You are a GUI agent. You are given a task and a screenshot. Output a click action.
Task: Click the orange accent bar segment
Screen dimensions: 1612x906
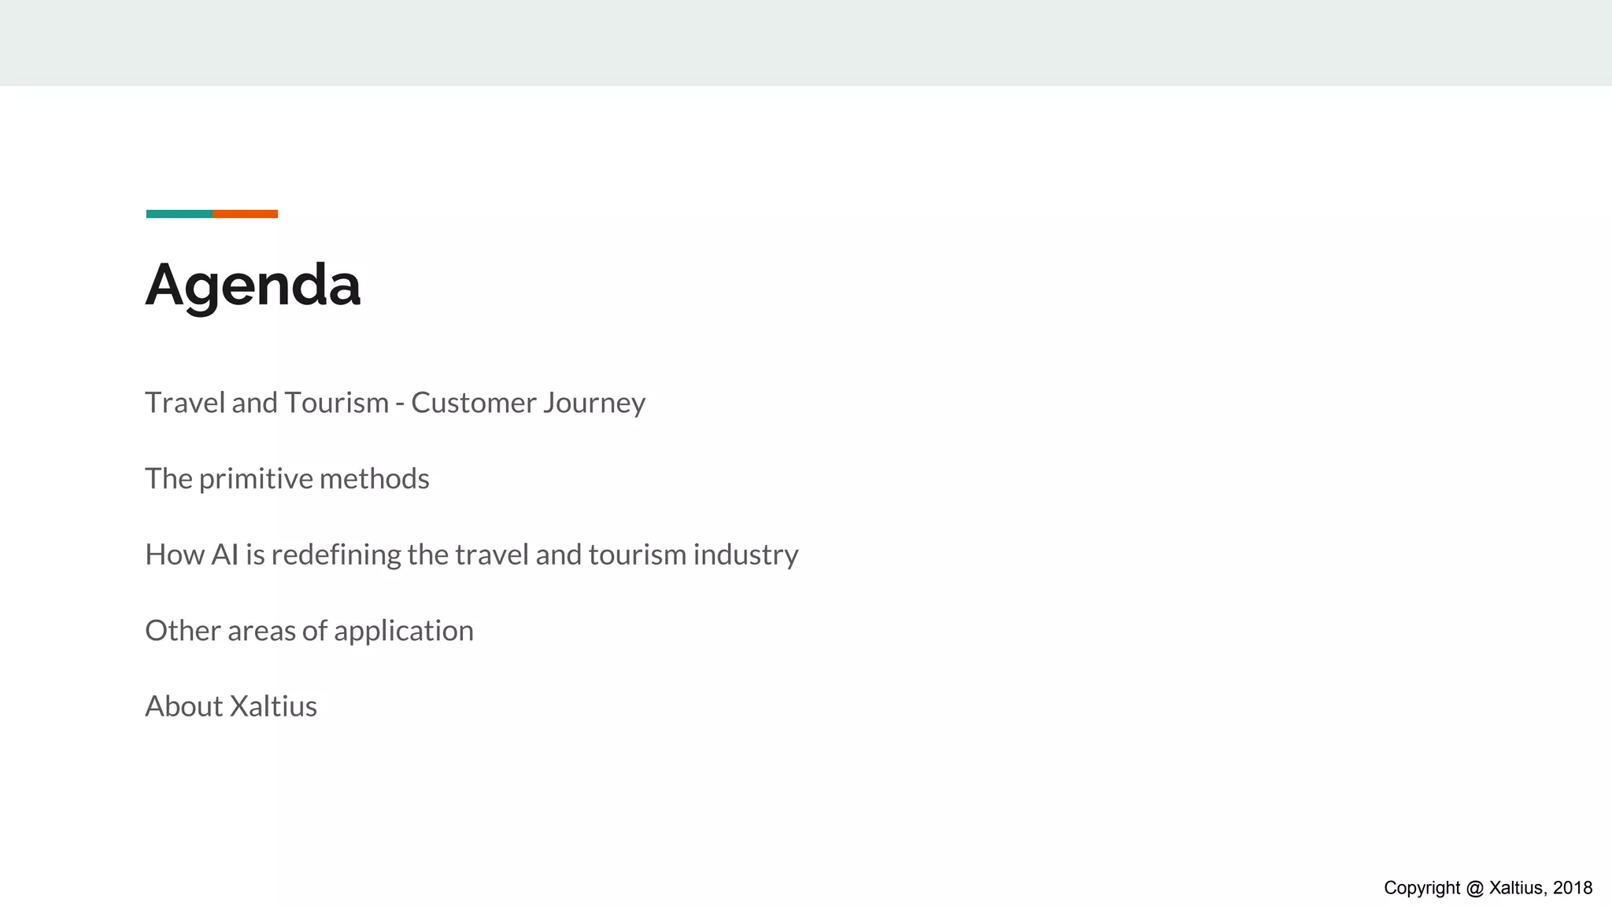pyautogui.click(x=245, y=214)
